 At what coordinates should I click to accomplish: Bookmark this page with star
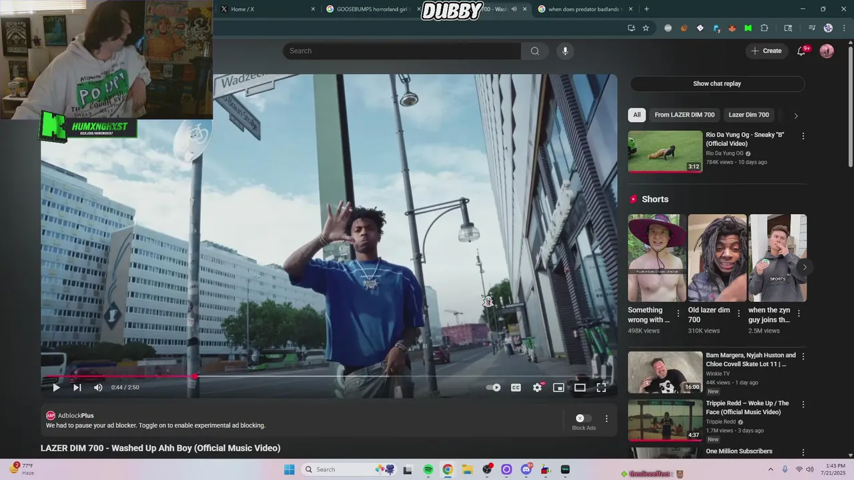[646, 28]
